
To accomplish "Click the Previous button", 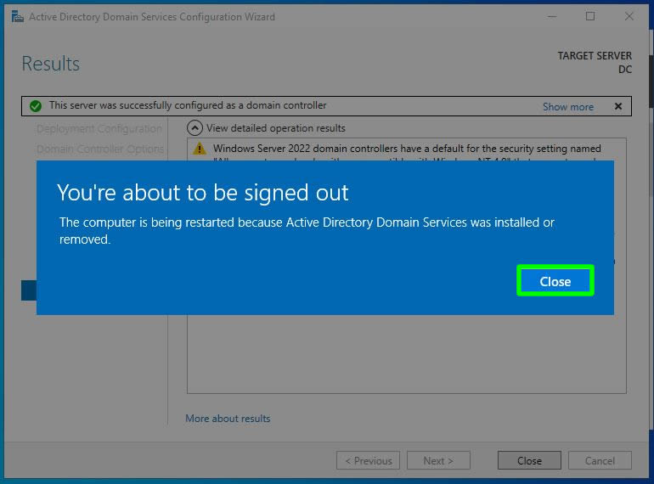I will 368,461.
